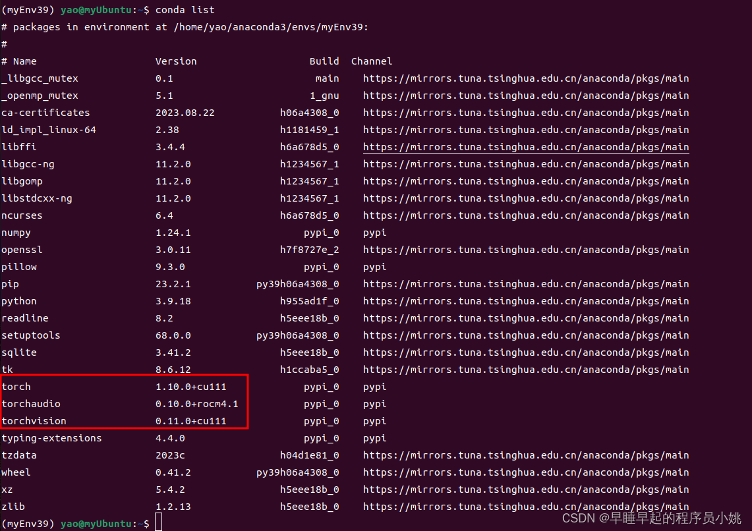This screenshot has width=752, height=531.
Task: Click the torch package name in red box
Action: (16, 386)
